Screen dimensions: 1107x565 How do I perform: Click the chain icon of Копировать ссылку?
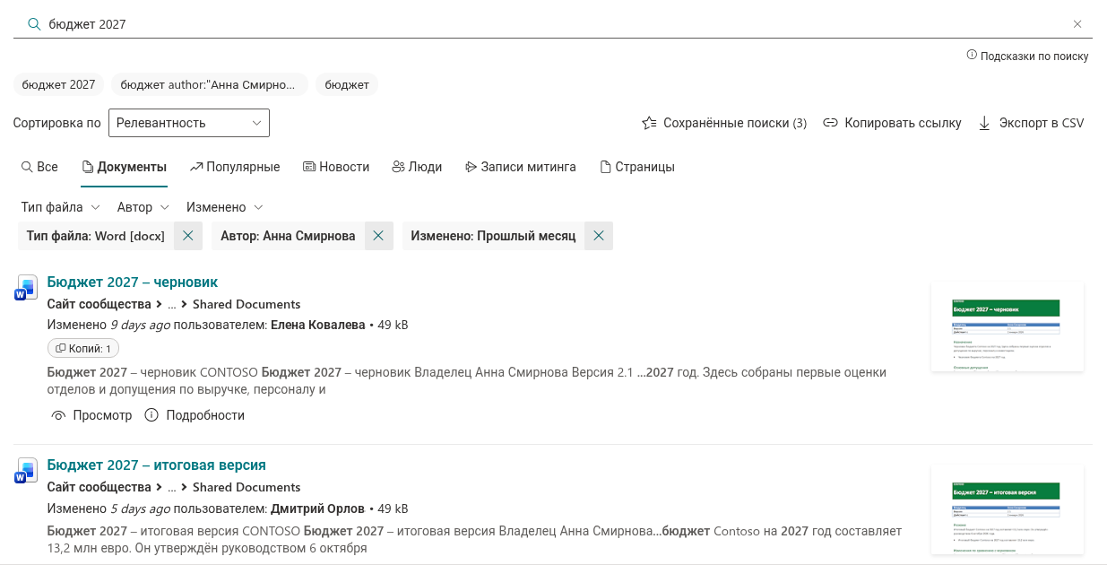pos(831,123)
